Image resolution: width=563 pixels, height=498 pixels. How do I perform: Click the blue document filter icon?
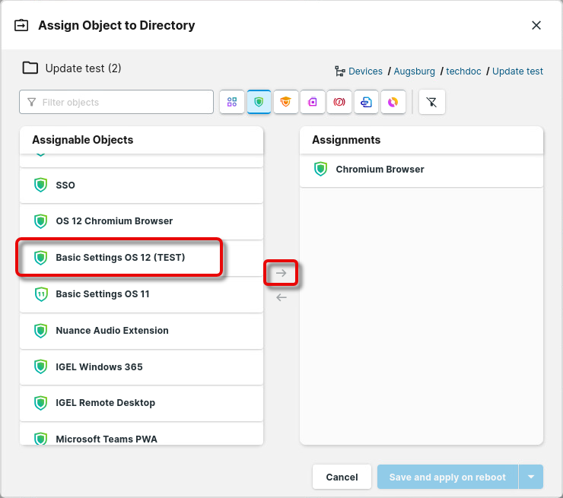pos(366,102)
